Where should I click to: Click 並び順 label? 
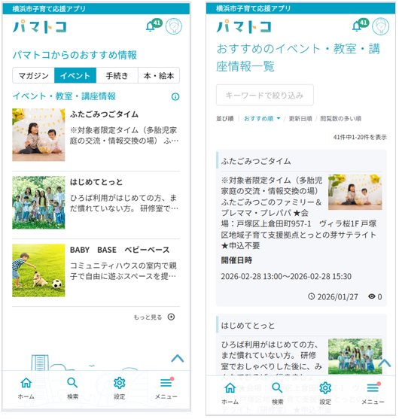coord(225,119)
